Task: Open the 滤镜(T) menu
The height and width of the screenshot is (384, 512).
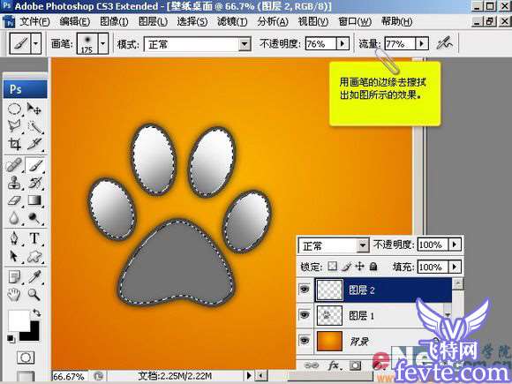Action: tap(232, 21)
